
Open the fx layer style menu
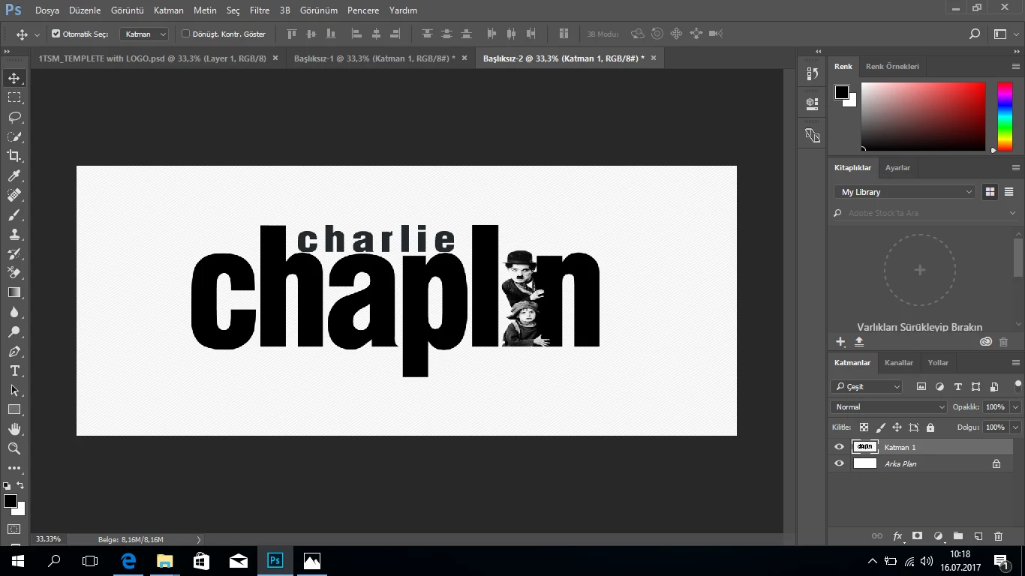point(897,536)
